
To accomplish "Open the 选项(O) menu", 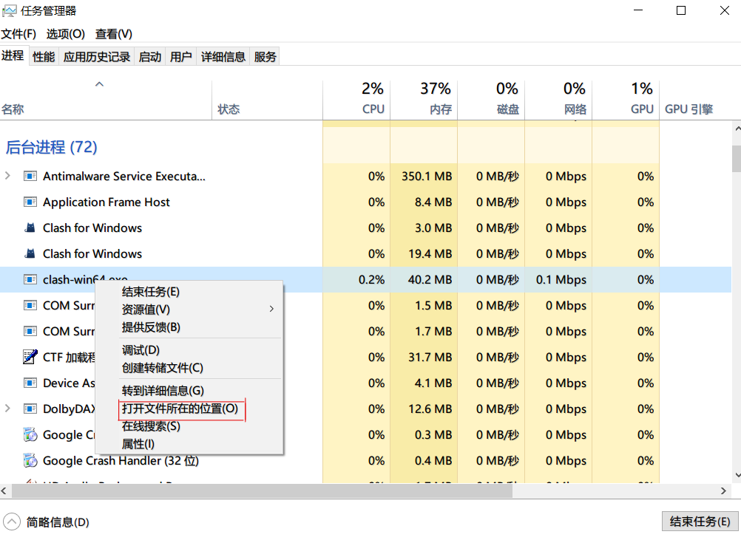I will (66, 34).
